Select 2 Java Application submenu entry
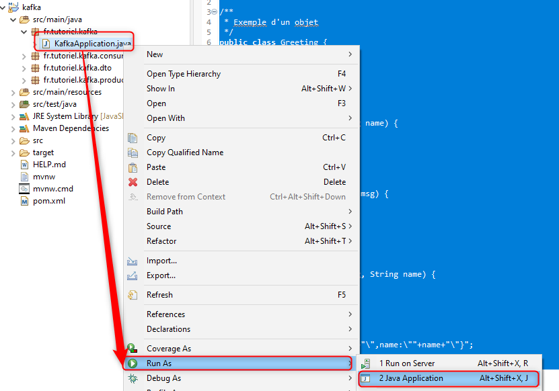Viewport: 559px width, 391px height. 410,378
